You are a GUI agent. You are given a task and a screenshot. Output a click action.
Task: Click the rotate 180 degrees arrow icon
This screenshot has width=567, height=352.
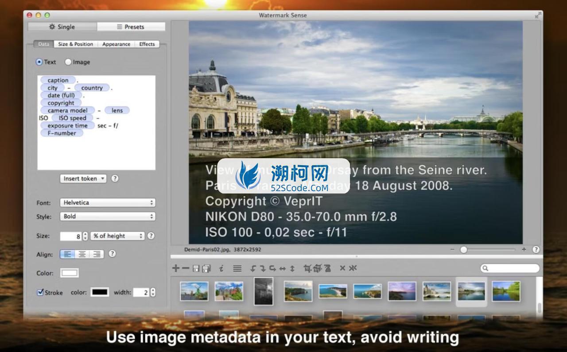tap(272, 268)
